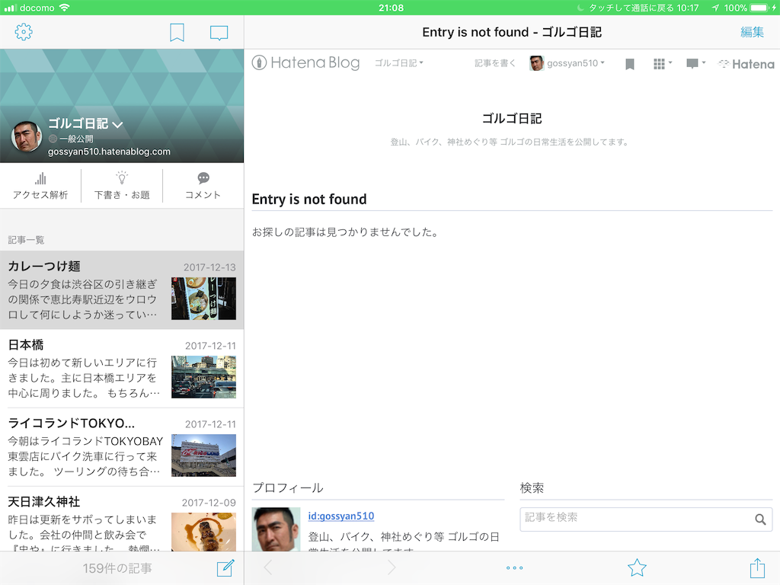780x585 pixels.
Task: Open the notifications speech bubble dropdown
Action: click(695, 64)
